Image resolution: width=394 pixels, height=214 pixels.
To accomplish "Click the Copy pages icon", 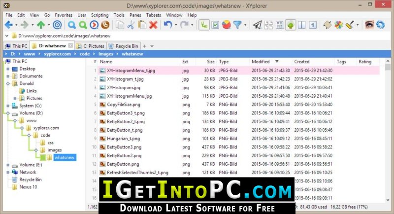I will point(120,25).
